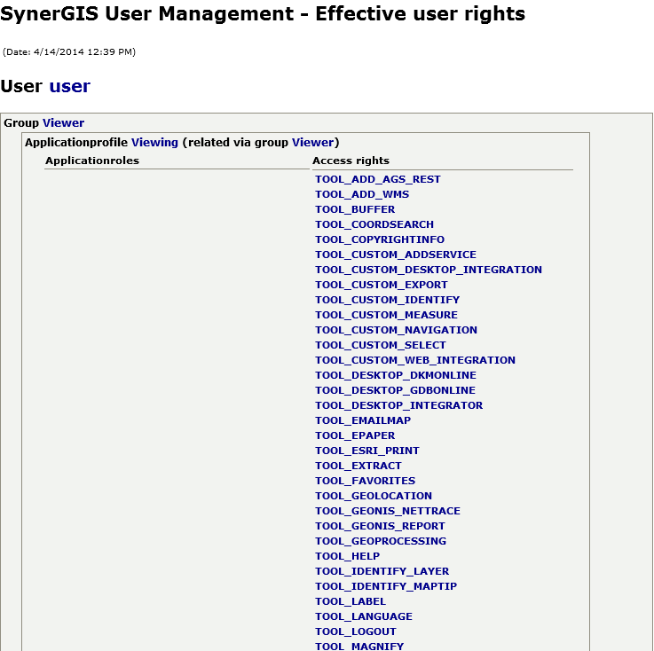The width and height of the screenshot is (654, 651).
Task: Select the Applicationroles column header
Action: click(92, 161)
